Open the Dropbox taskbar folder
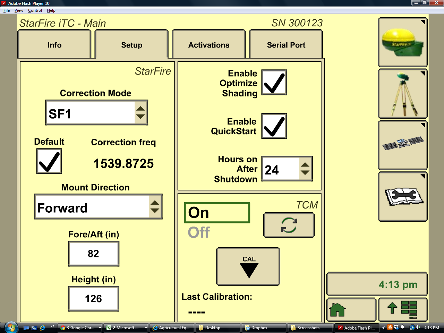 pyautogui.click(x=264, y=327)
